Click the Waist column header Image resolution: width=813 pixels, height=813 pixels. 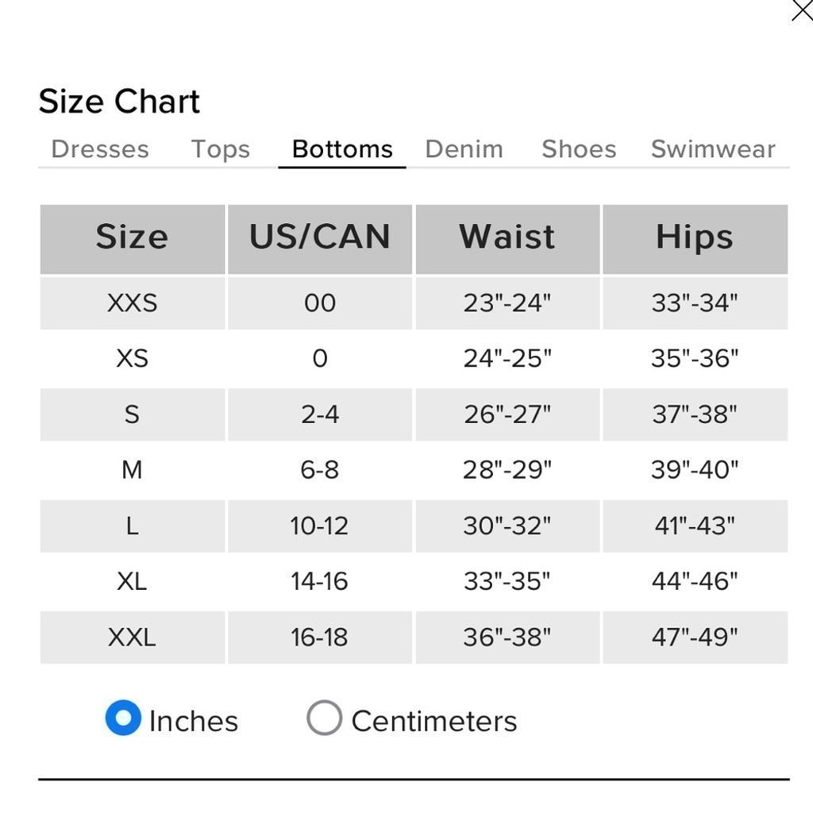(507, 239)
